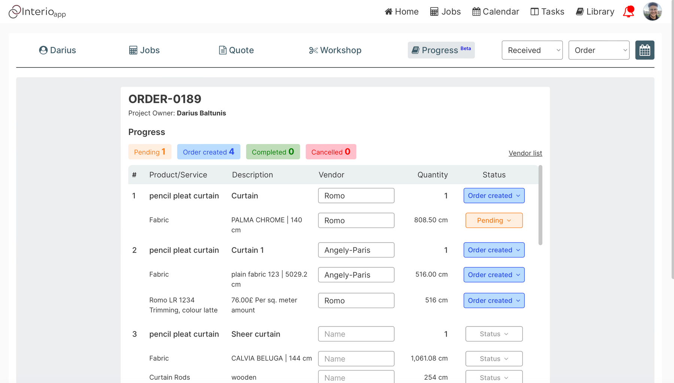Filter by Order created 4 badge
674x383 pixels.
pyautogui.click(x=209, y=152)
